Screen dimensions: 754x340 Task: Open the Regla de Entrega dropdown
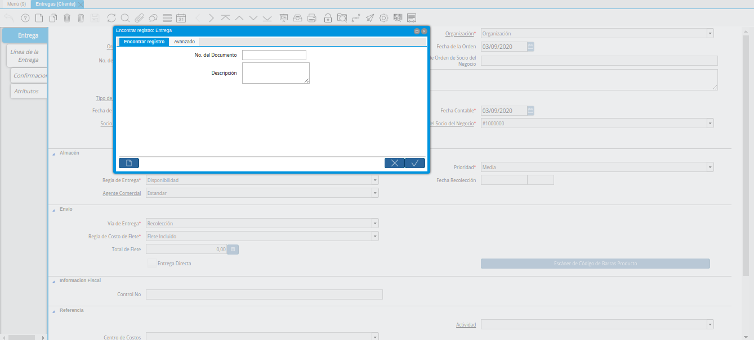pos(375,180)
